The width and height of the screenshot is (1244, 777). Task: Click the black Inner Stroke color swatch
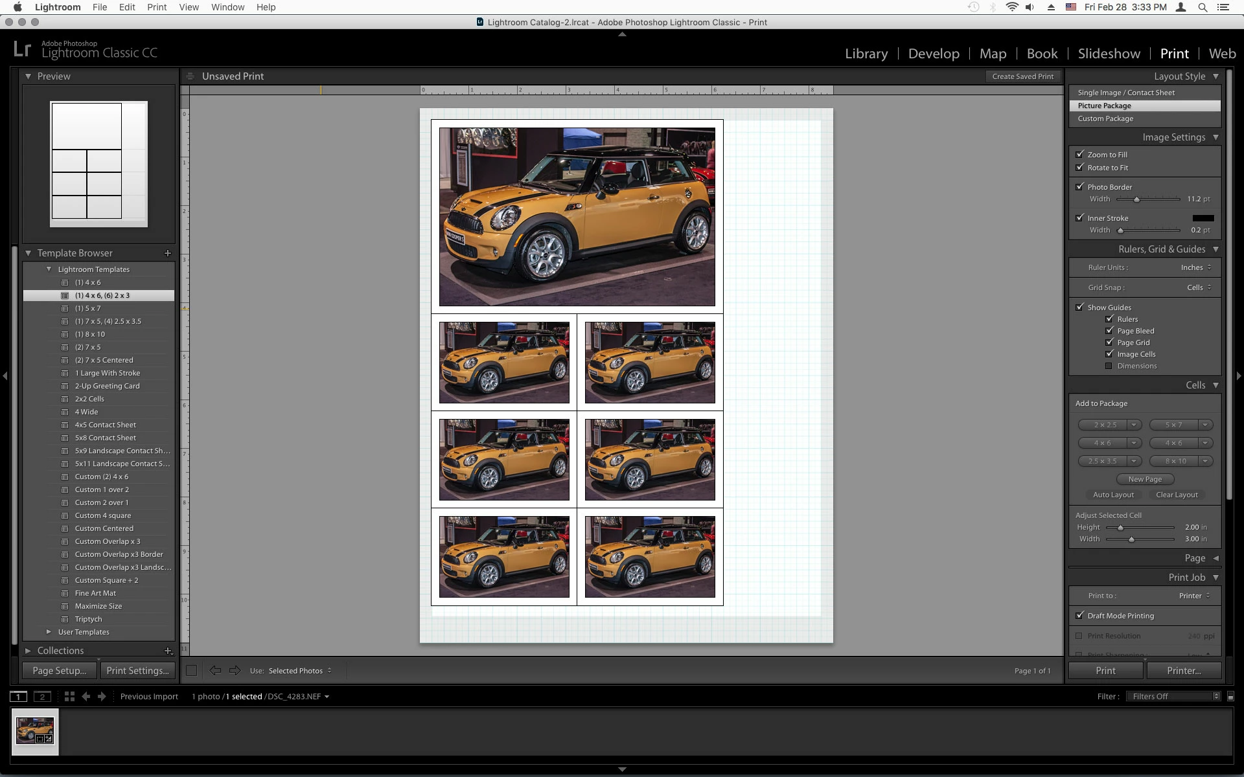click(x=1203, y=218)
